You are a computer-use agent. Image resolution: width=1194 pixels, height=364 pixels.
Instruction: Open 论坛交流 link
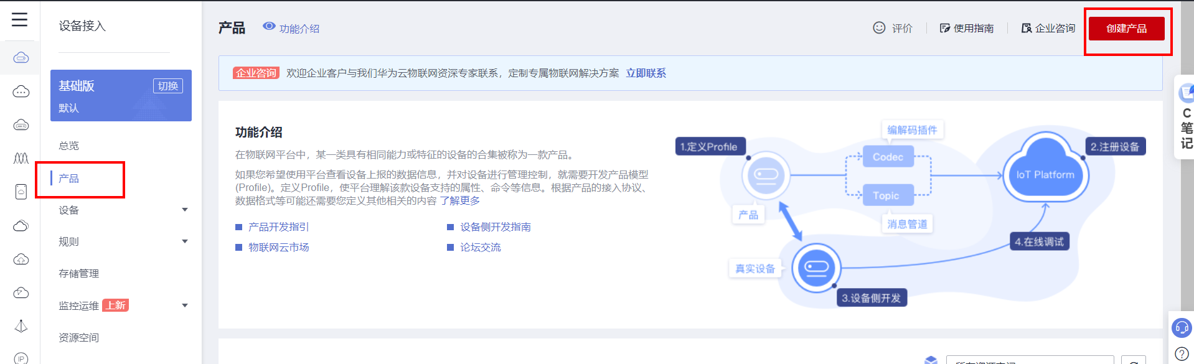[x=481, y=248]
